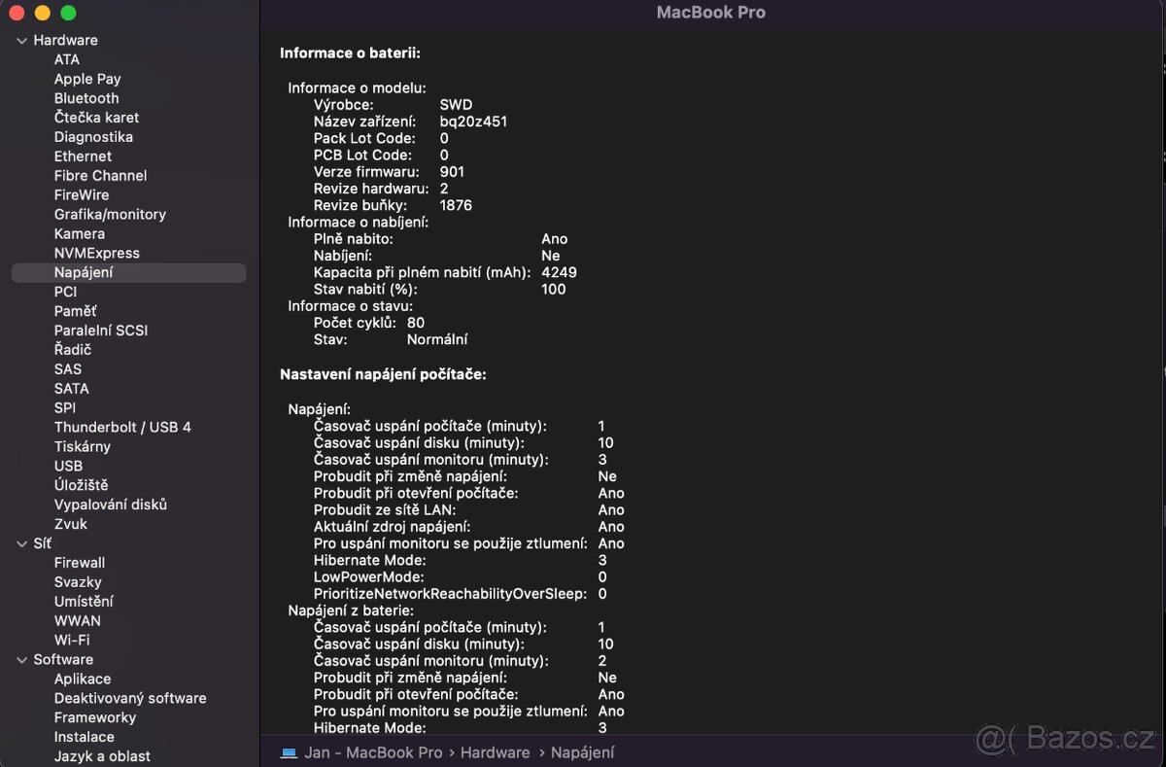Collapse the Hardware section
This screenshot has height=767, width=1166.
22,41
